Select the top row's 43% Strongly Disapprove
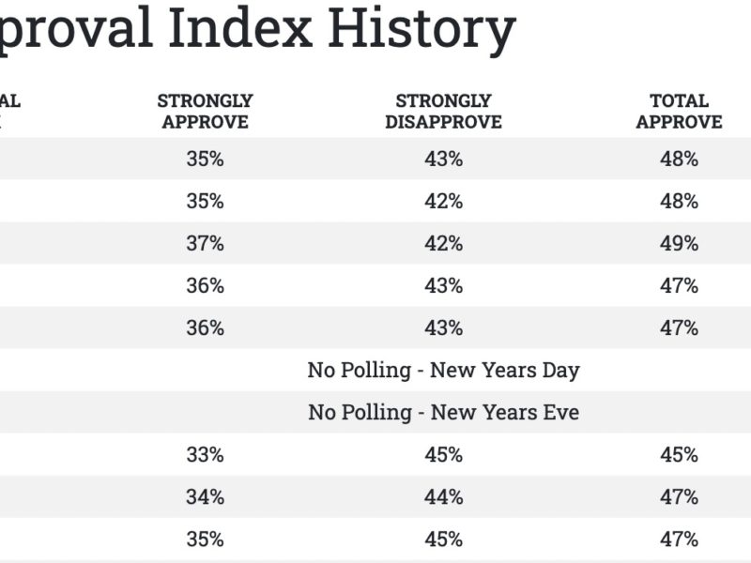751x563 pixels. 443,159
